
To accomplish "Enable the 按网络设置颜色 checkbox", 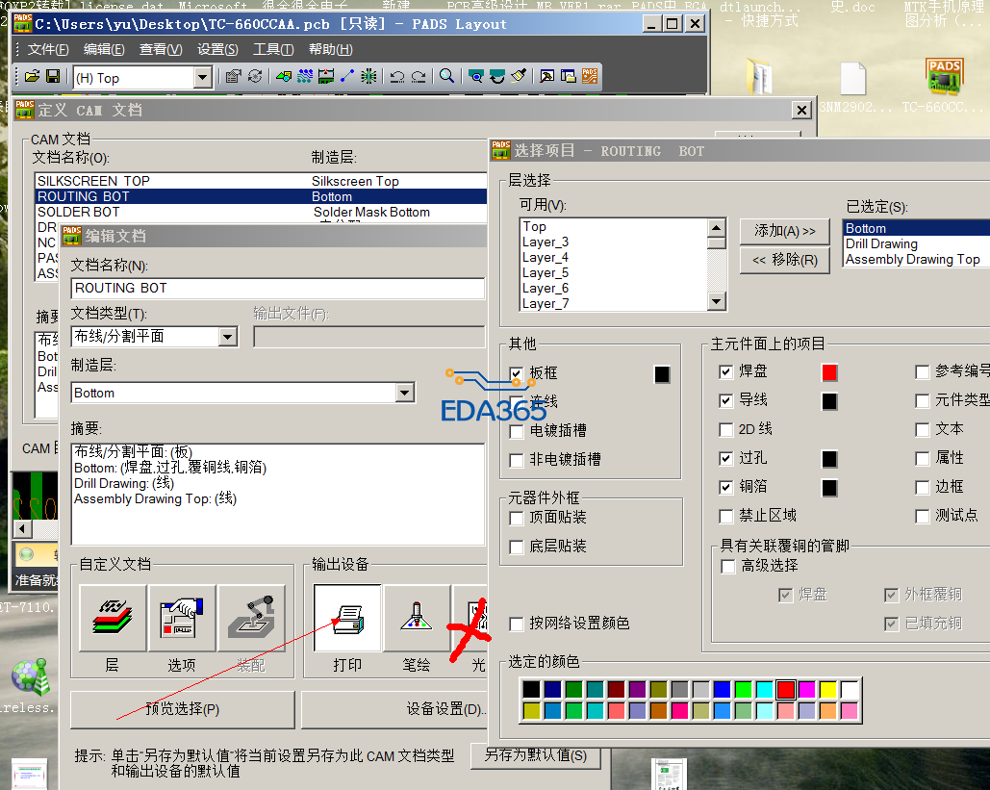I will [517, 624].
